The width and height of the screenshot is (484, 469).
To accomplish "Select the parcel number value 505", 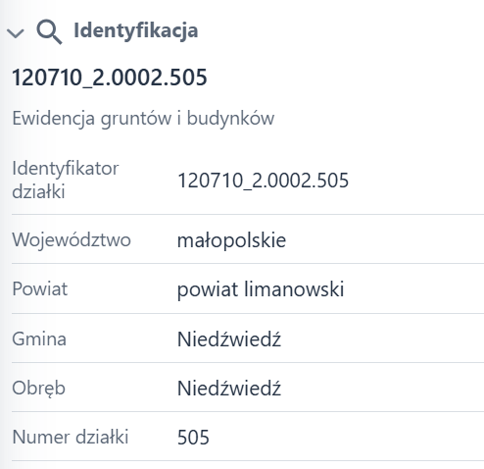I will click(x=193, y=438).
